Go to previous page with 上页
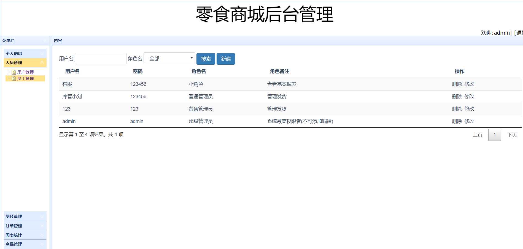Screen dimensions: 523x249 478,135
